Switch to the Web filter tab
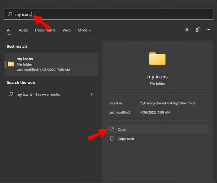The image size is (217, 183). (66, 30)
